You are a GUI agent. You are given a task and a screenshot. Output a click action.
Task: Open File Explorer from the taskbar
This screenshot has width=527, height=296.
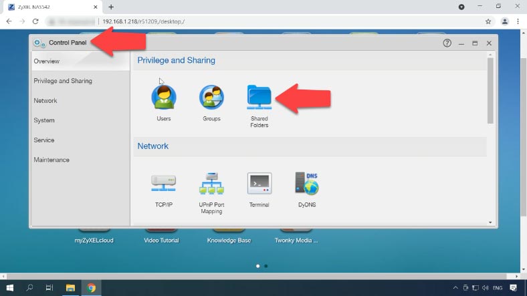70,287
